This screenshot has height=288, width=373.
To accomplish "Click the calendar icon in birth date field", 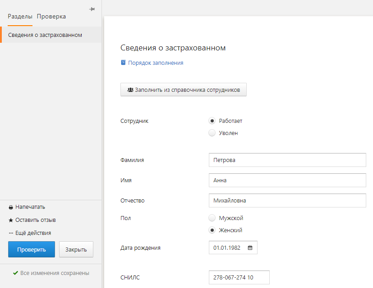I will point(250,247).
